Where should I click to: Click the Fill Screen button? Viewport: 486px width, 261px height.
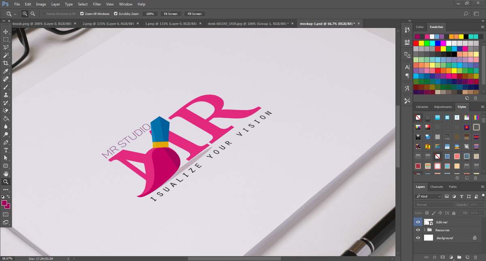[194, 14]
